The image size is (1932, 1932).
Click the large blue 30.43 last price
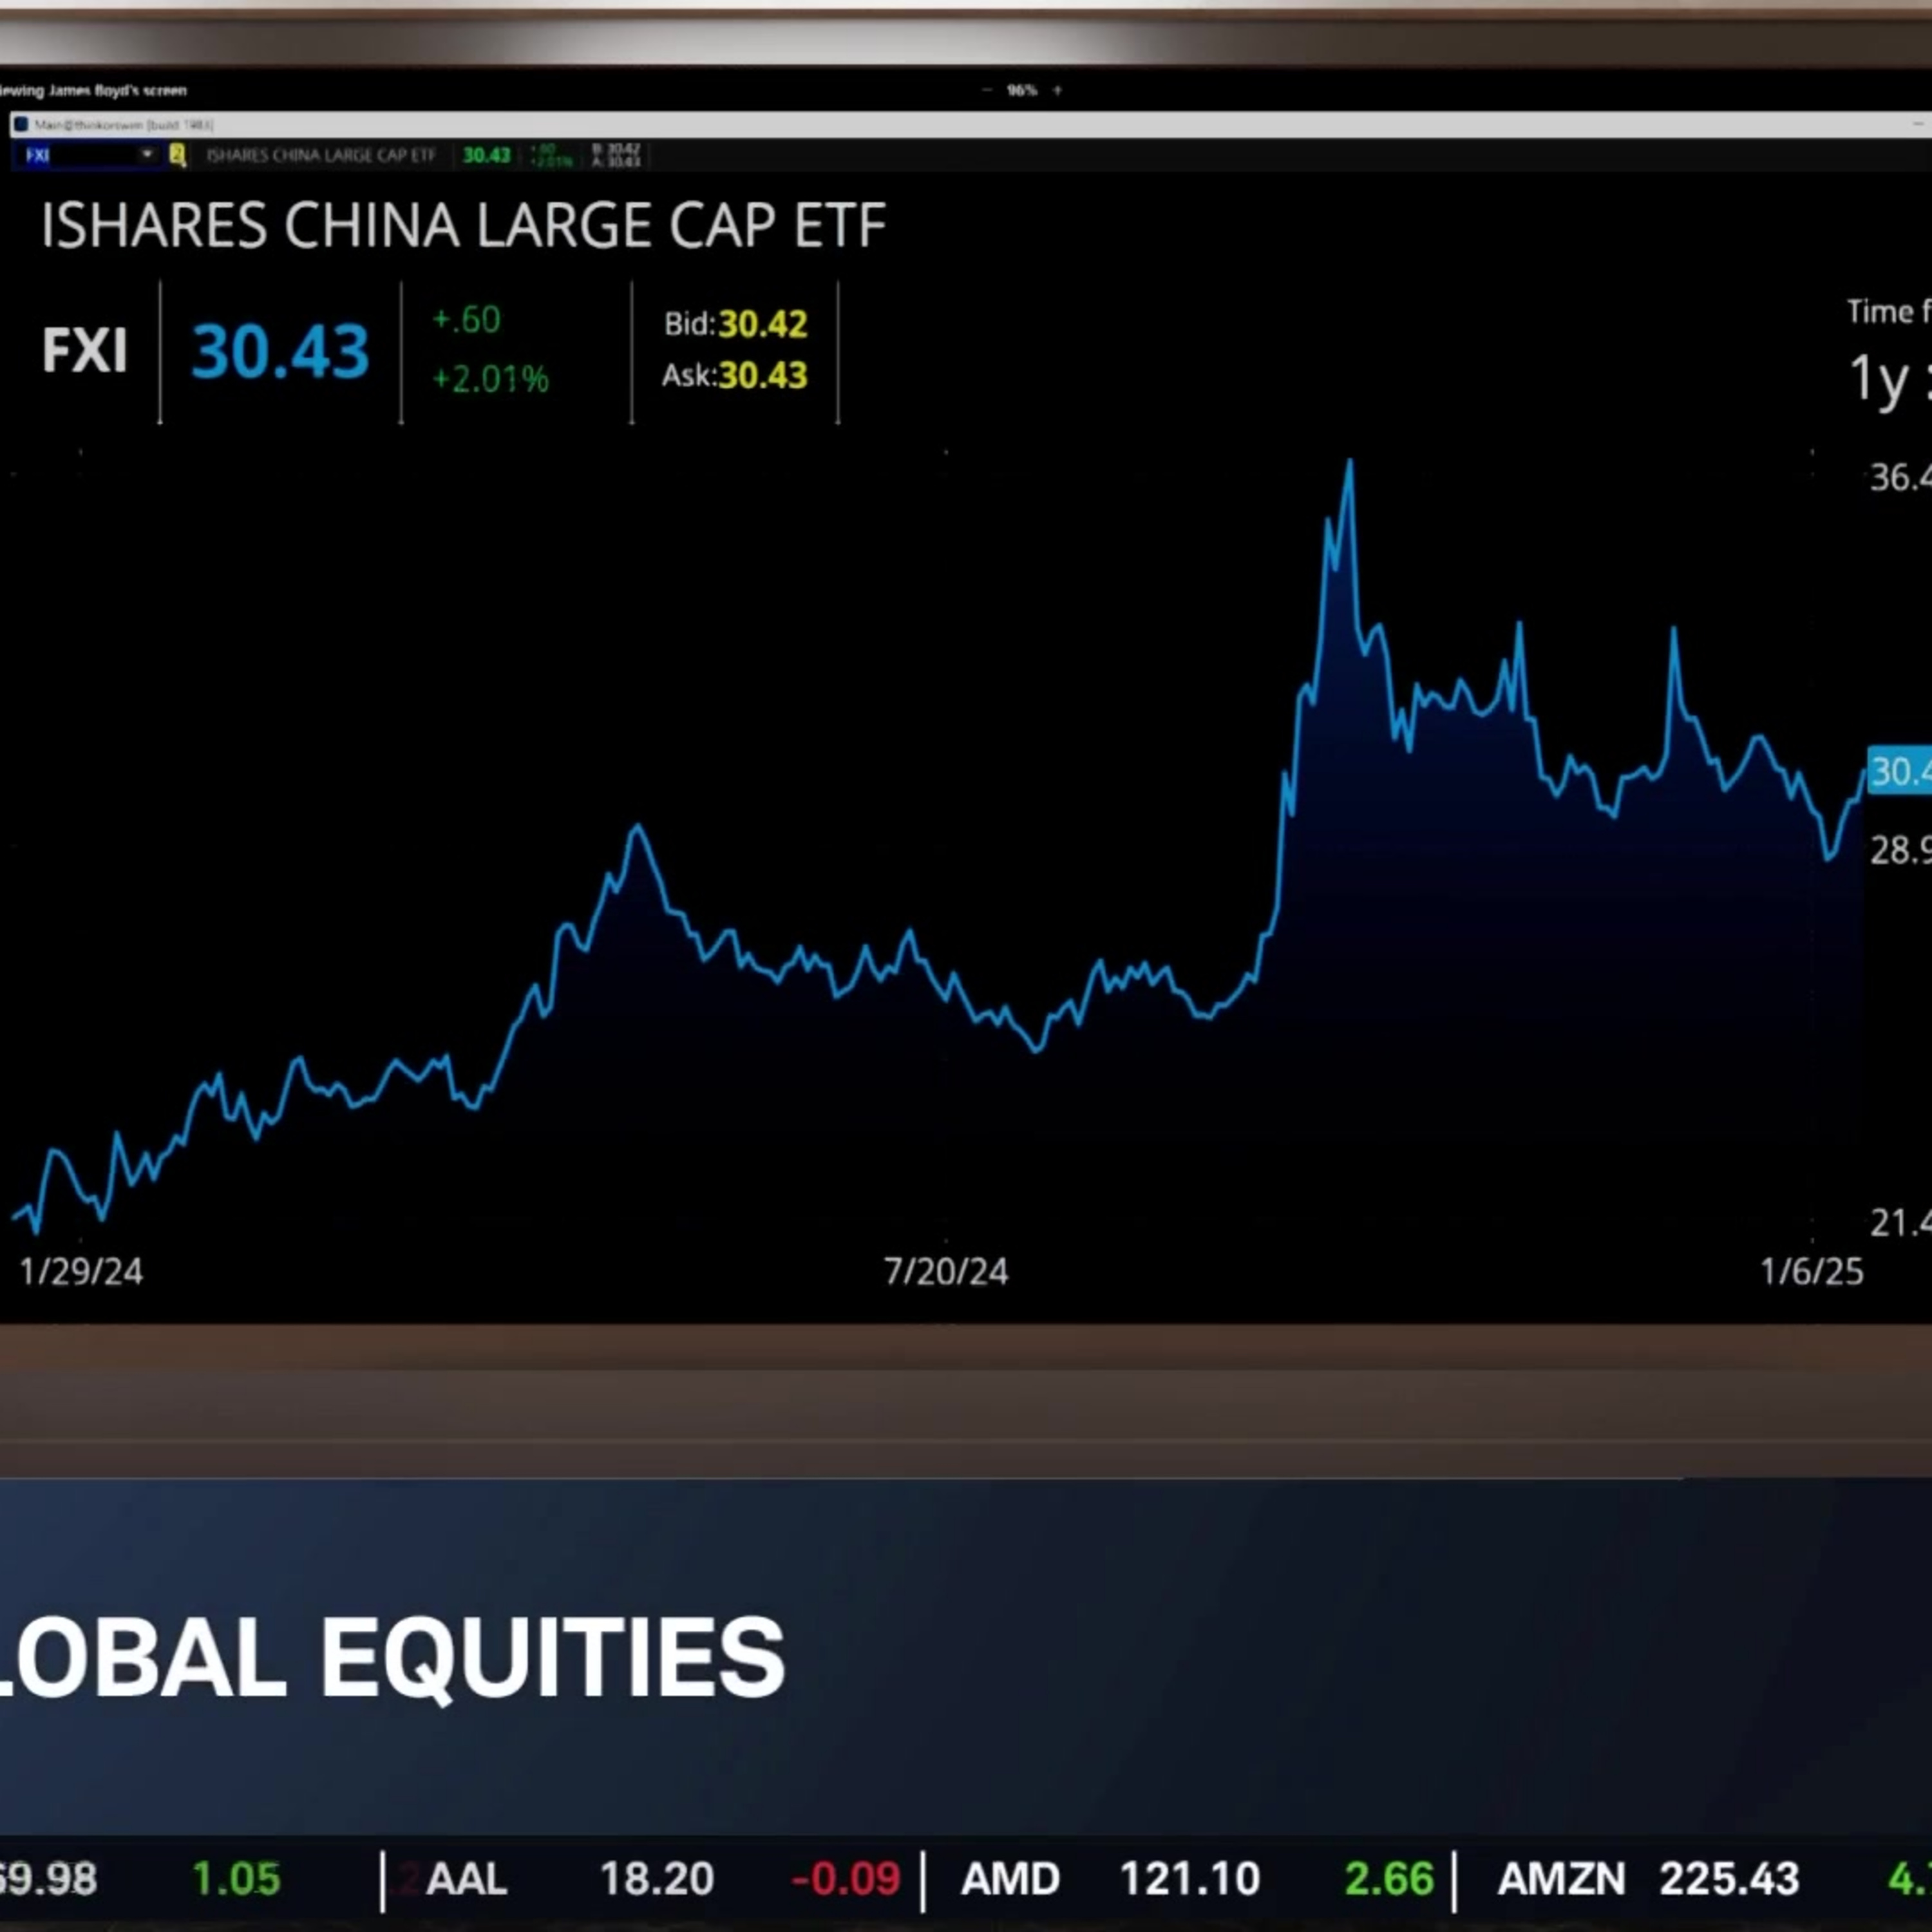point(280,351)
